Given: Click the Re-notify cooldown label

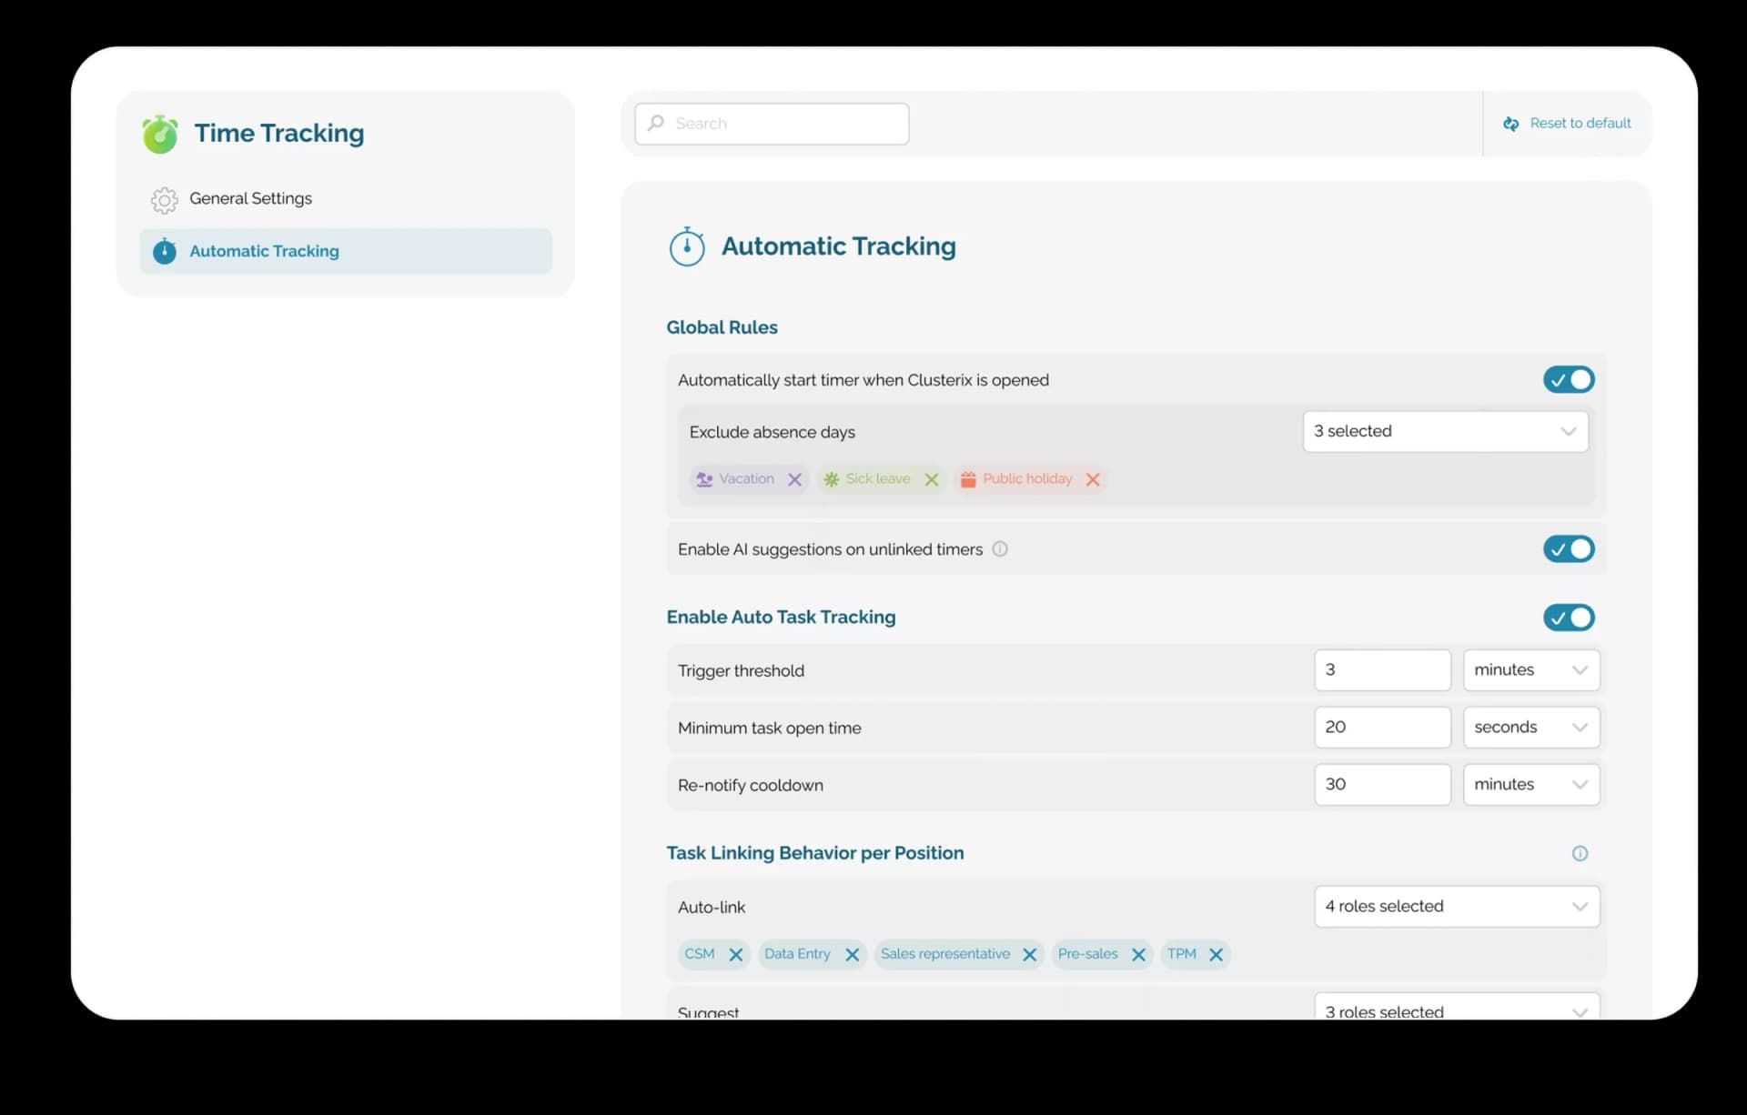Looking at the screenshot, I should point(750,786).
